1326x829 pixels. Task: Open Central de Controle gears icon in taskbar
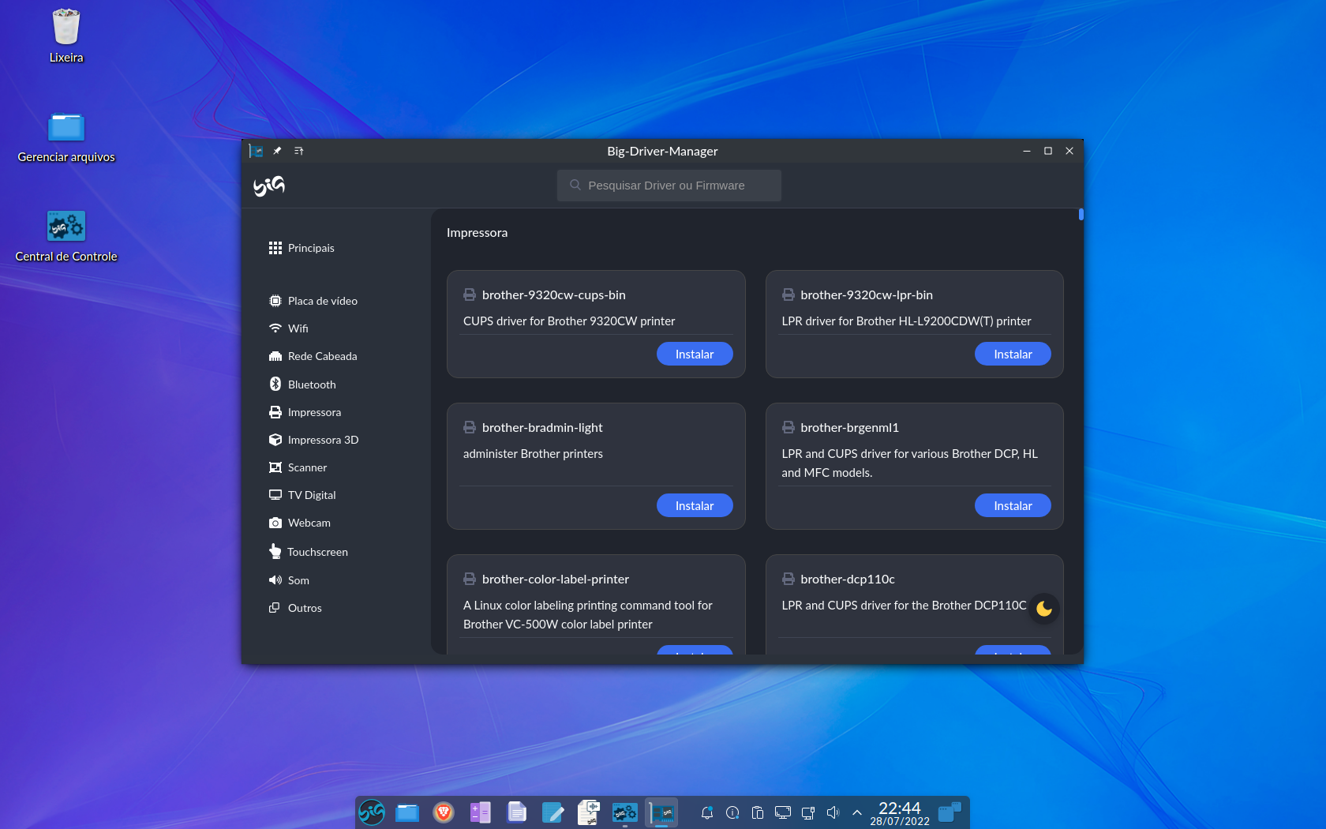625,812
